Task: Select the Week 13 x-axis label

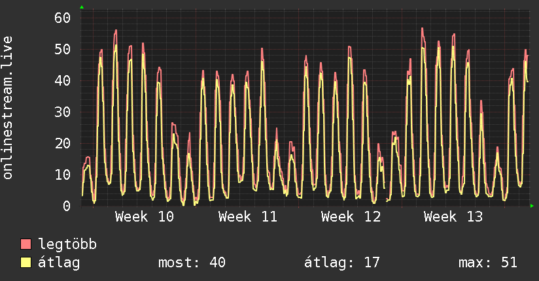Action: coord(453,216)
